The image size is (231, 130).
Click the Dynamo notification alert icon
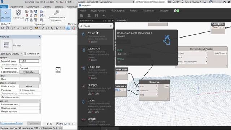(x=175, y=10)
